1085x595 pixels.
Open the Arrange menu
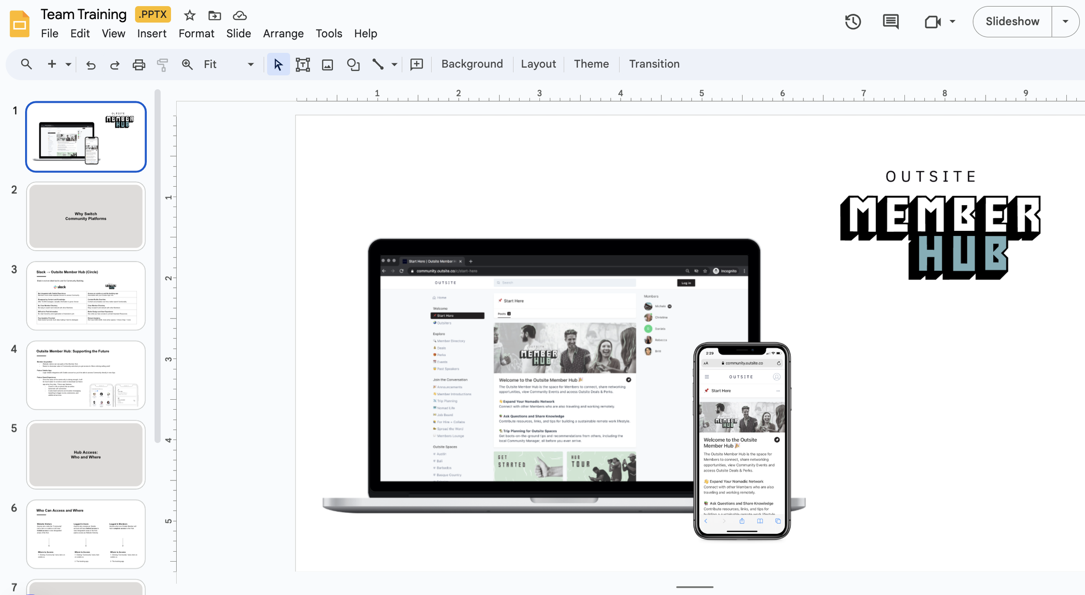[283, 33]
